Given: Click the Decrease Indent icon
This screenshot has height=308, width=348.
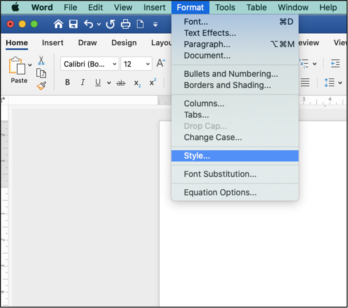Looking at the screenshot, I should (336, 64).
